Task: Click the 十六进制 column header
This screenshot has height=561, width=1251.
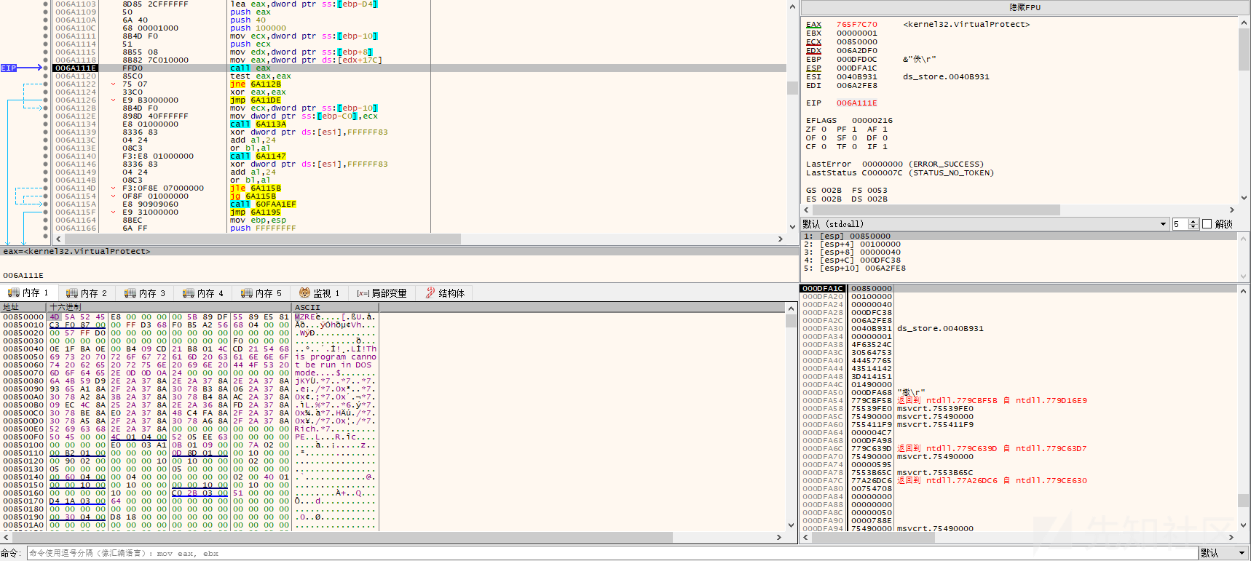Action: pyautogui.click(x=170, y=307)
